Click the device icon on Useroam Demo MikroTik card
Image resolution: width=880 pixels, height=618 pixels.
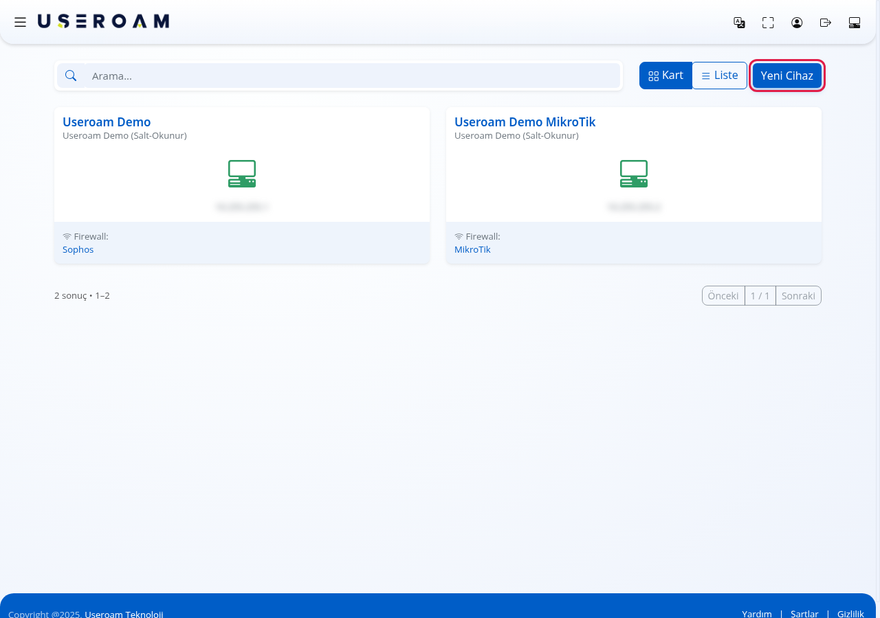pyautogui.click(x=634, y=174)
